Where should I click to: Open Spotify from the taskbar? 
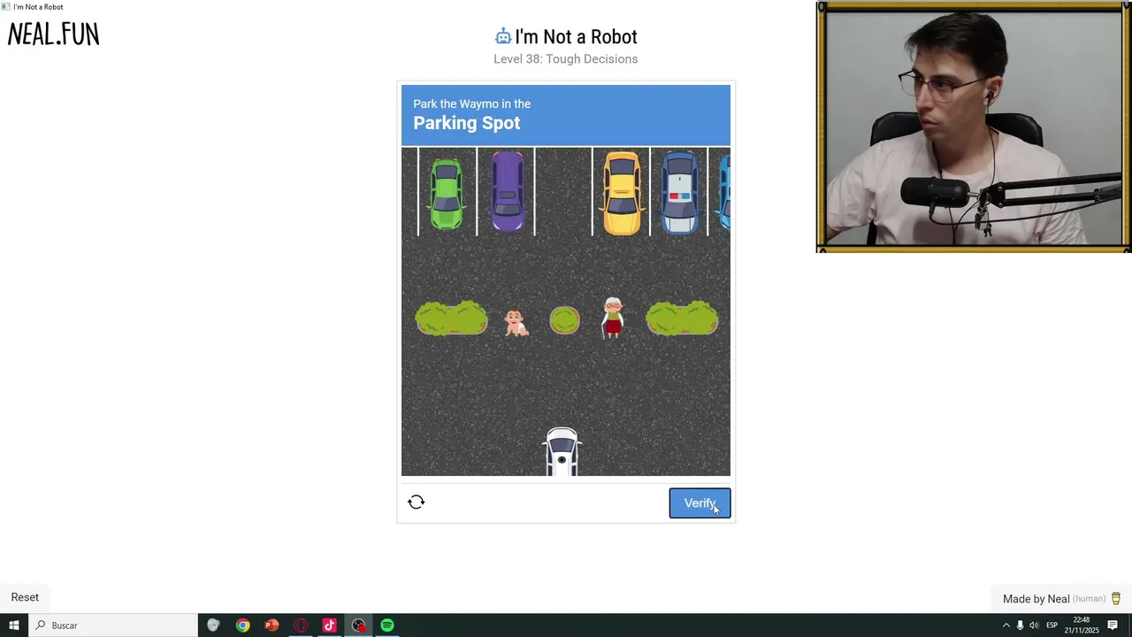[387, 625]
